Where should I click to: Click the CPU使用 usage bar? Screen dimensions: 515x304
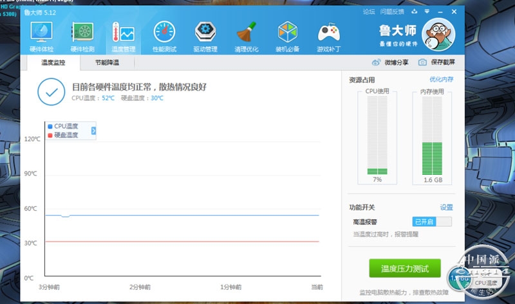(x=377, y=136)
